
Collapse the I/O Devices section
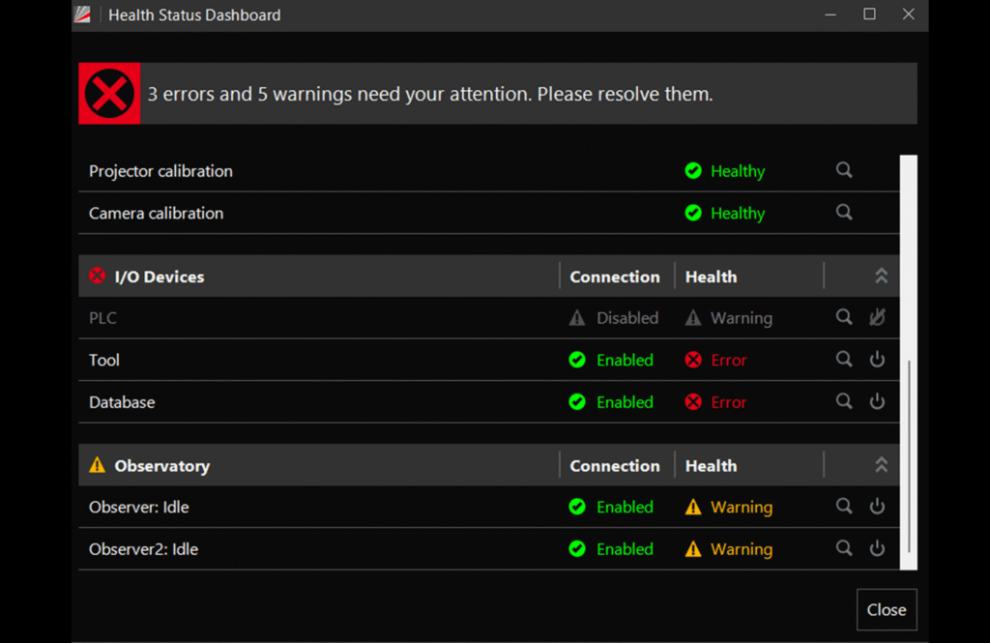(x=882, y=276)
